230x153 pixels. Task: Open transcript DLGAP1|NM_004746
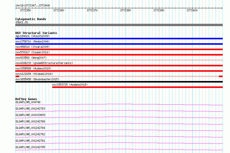point(28,102)
